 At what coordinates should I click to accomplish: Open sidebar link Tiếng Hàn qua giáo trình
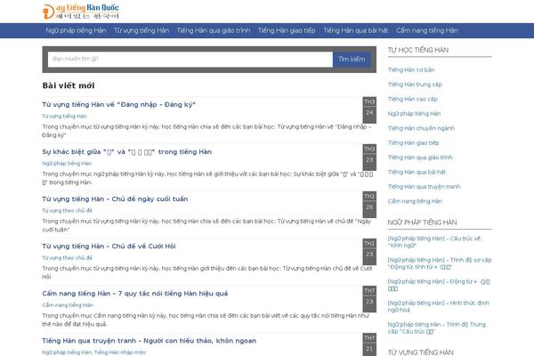point(420,158)
